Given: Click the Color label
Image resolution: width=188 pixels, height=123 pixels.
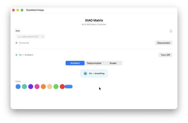Looking at the screenshot, I should point(18,81).
